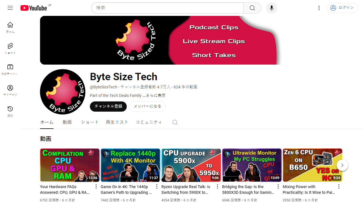Open options for Your Hardware FAQs video

point(96,186)
